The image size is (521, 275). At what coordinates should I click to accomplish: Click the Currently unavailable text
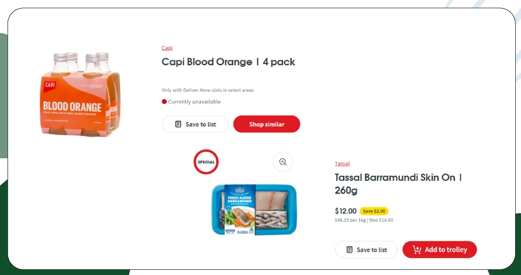pyautogui.click(x=194, y=102)
